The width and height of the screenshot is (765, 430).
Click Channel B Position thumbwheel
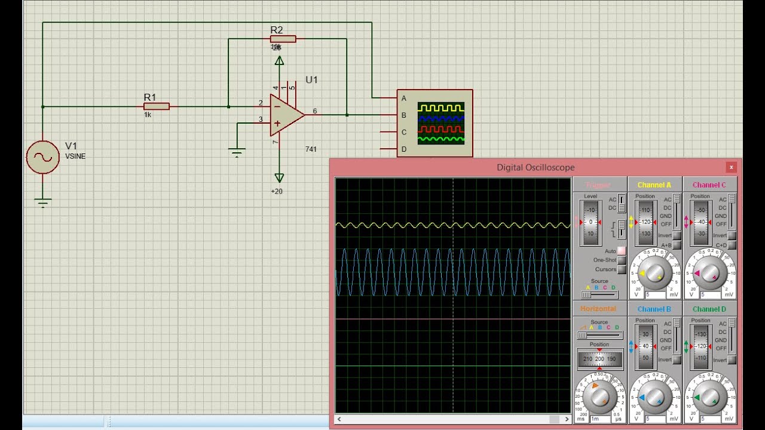point(646,346)
